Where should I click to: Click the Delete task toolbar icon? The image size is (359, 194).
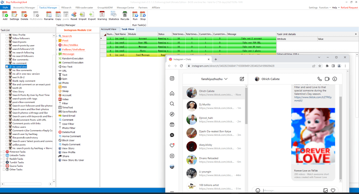pyautogui.click(x=24, y=16)
